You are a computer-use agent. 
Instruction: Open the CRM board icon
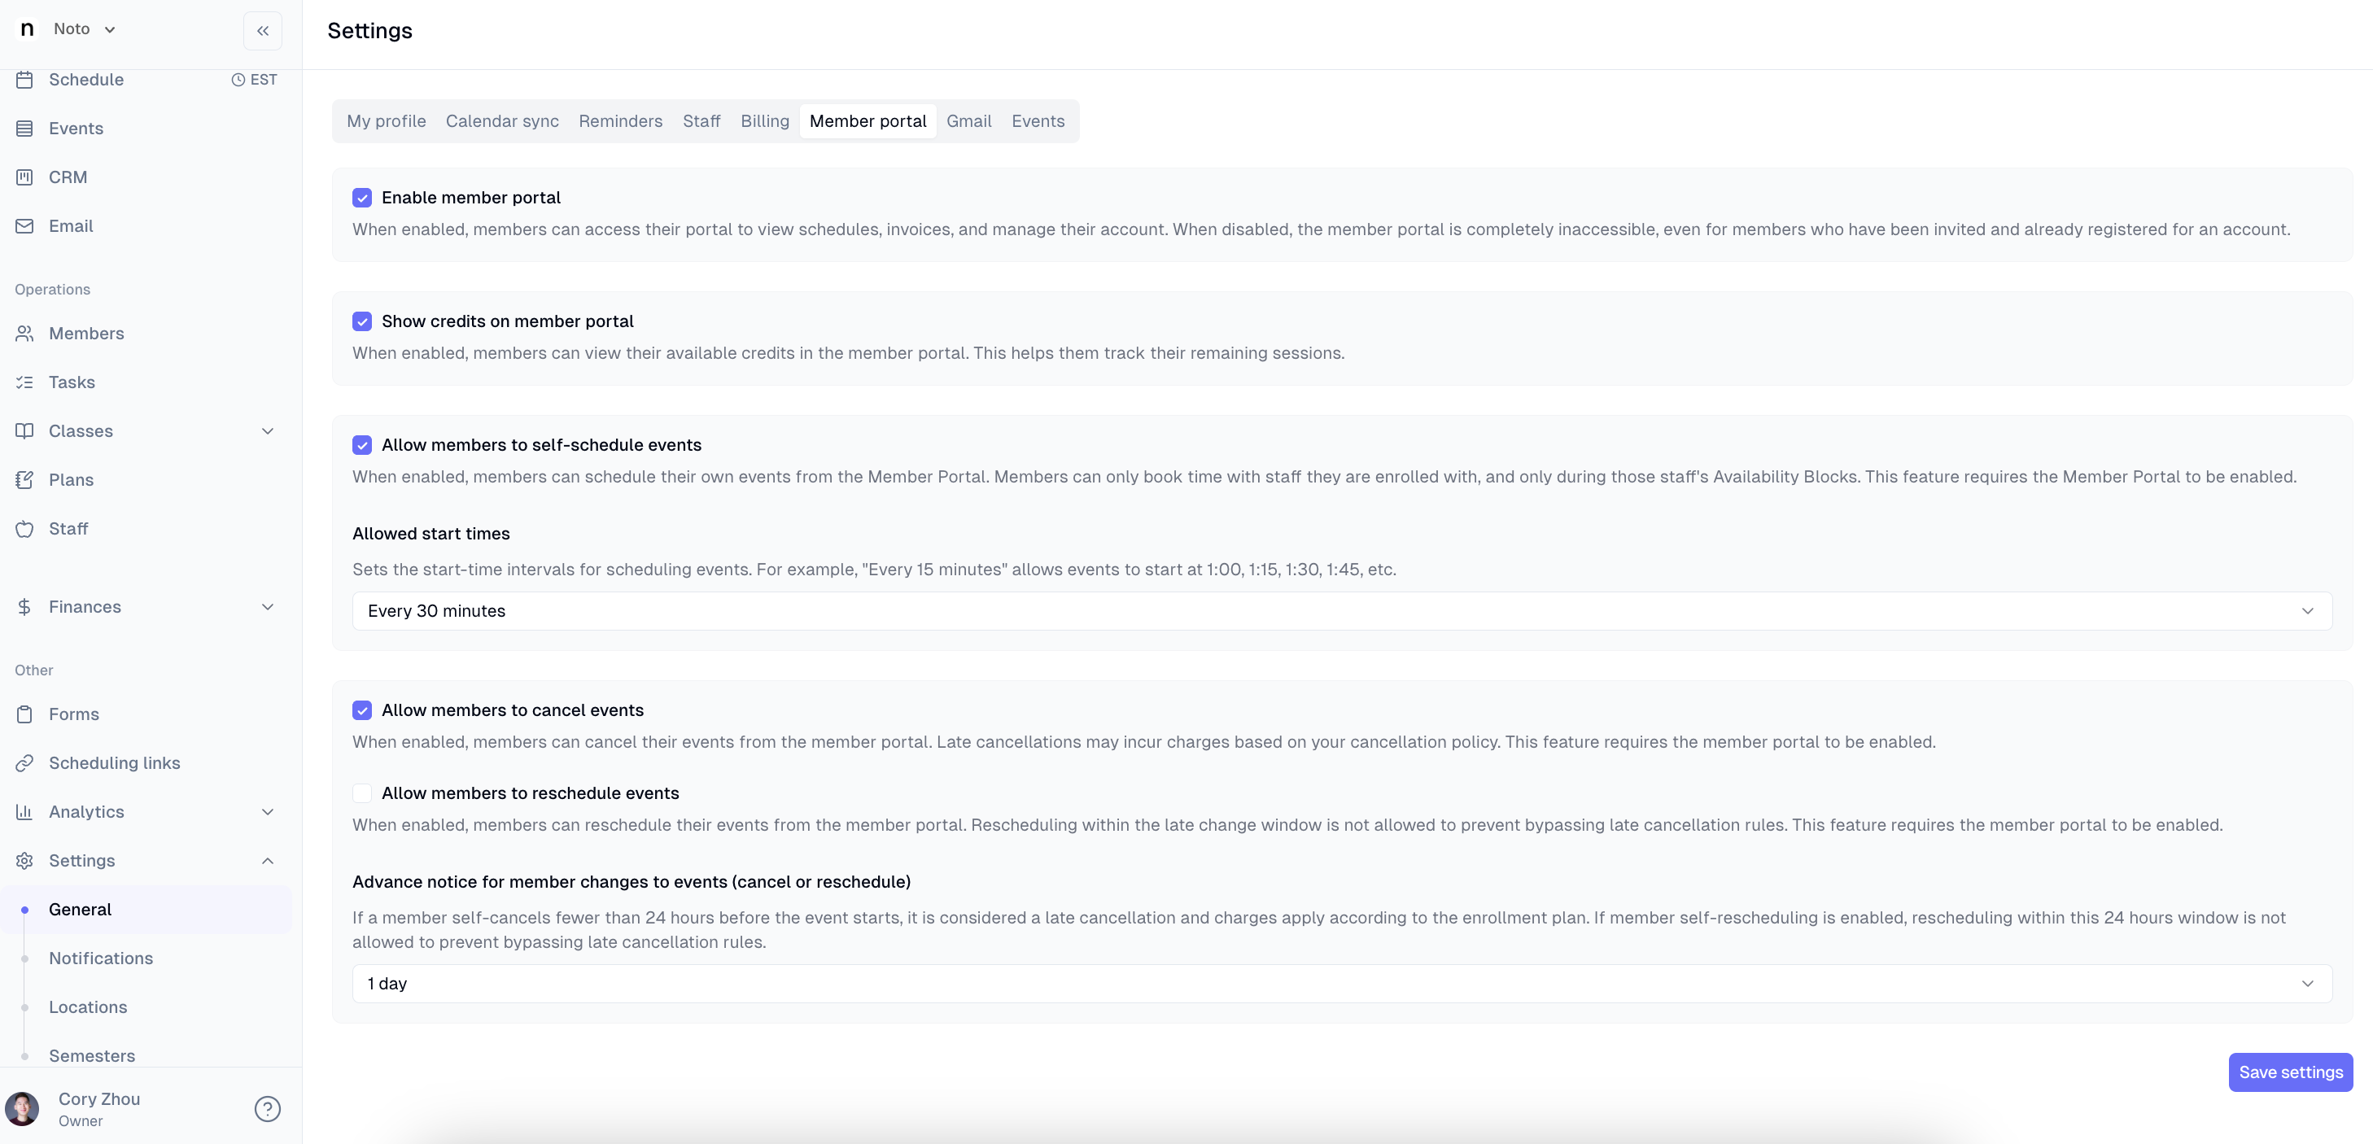click(x=25, y=177)
